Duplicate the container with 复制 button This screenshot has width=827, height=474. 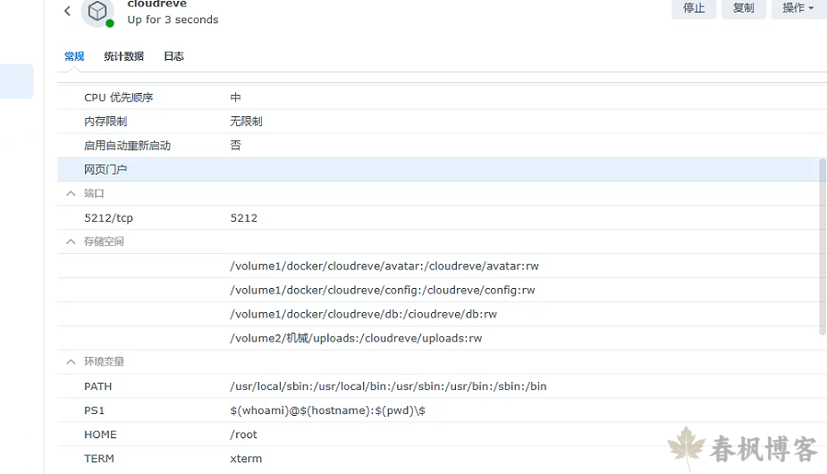pos(743,8)
